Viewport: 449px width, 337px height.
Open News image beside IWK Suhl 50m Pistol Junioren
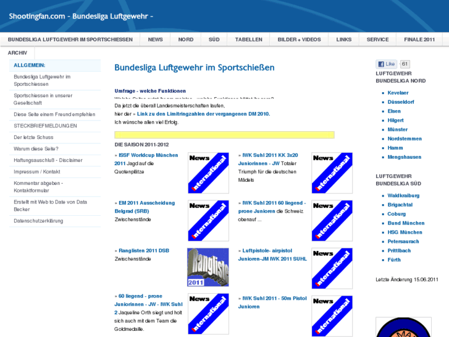[332, 316]
